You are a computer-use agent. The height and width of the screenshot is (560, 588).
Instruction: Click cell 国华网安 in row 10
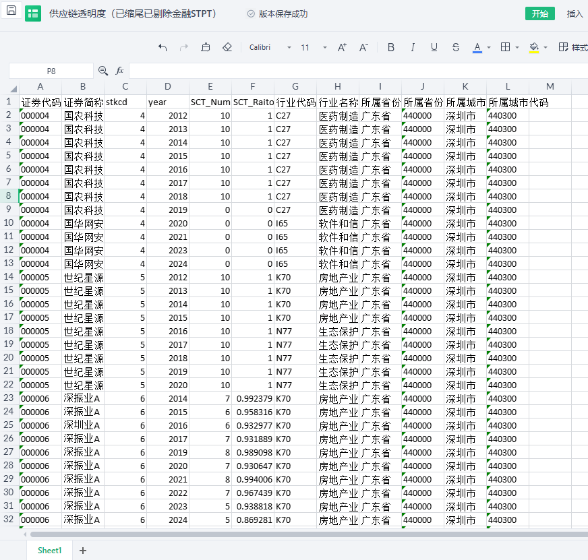pos(83,224)
